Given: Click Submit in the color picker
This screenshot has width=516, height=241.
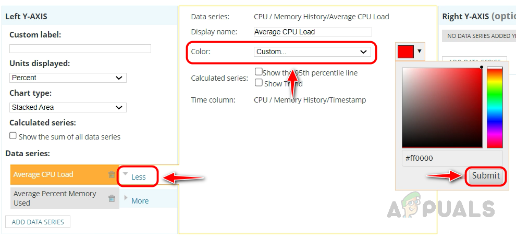Looking at the screenshot, I should pyautogui.click(x=486, y=175).
